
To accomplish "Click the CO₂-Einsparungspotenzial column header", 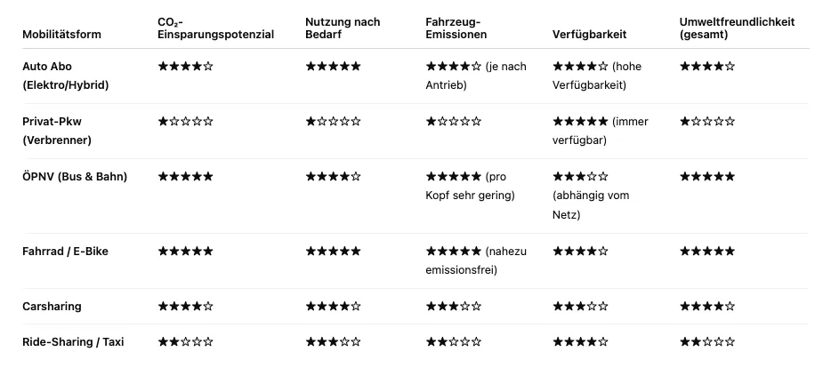I will (x=215, y=28).
